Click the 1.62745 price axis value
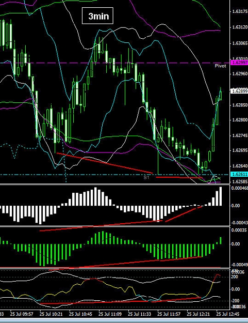 240,135
